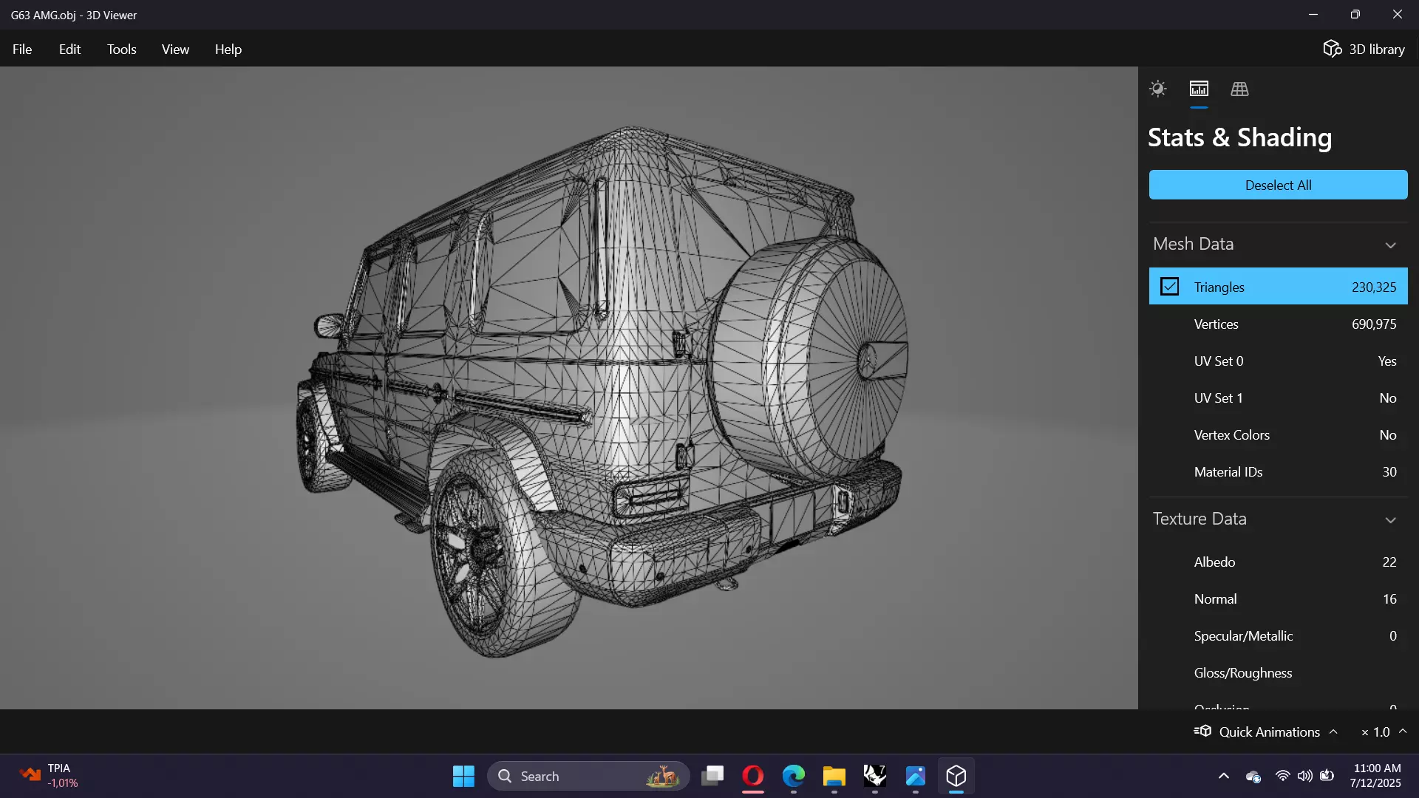Select the Specular/Metallic texture row
The image size is (1419, 798).
pos(1278,635)
